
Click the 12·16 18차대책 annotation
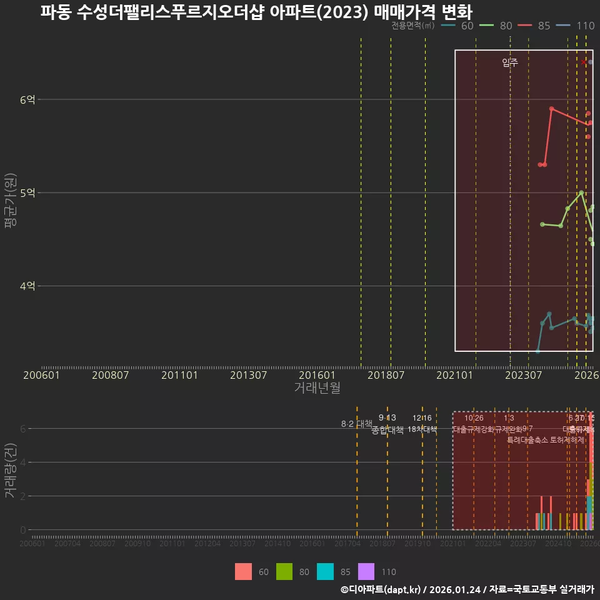[x=424, y=424]
